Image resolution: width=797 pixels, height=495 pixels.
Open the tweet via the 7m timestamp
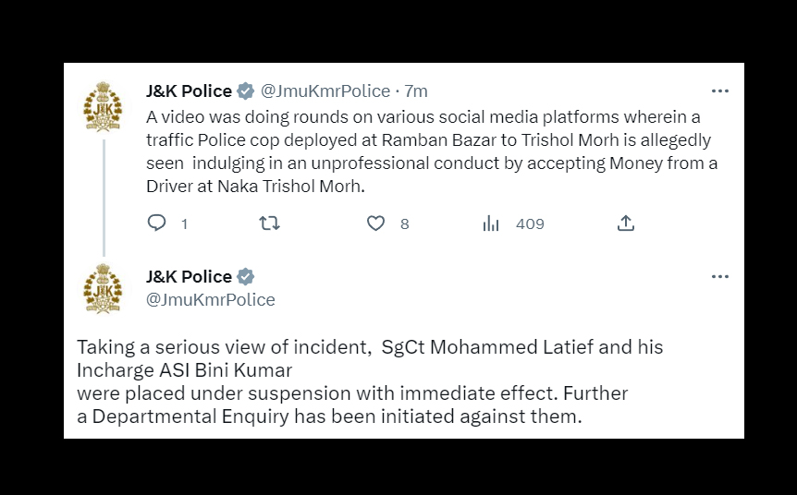tap(416, 91)
